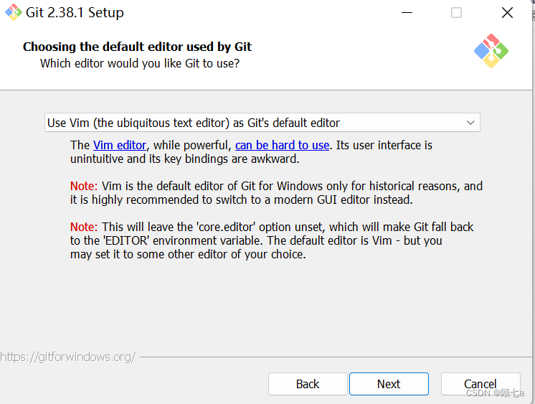This screenshot has height=404, width=535.
Task: Click the disabled maximize button
Action: [x=457, y=13]
